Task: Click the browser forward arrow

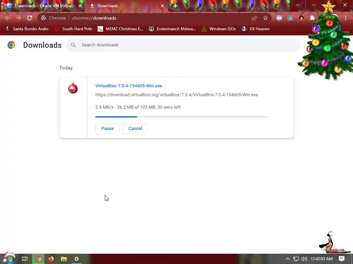Action: pos(19,18)
